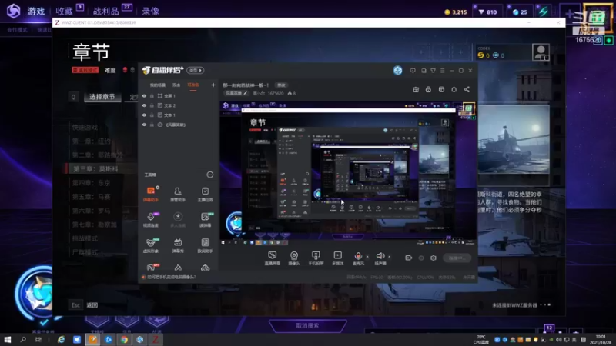
Task: Click the 取消搜索 button at the bottom
Action: [x=307, y=325]
